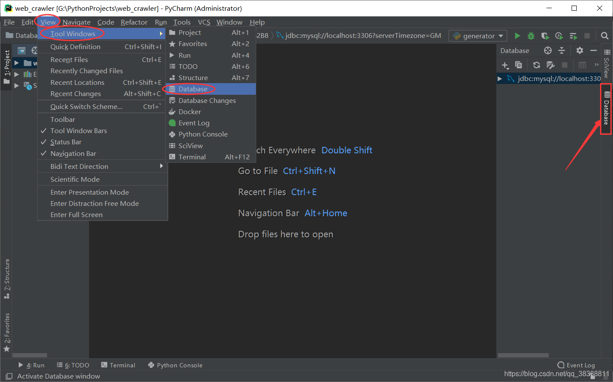Screen dimensions: 613x382
Task: Open the generator run configuration dropdown
Action: tap(478, 36)
